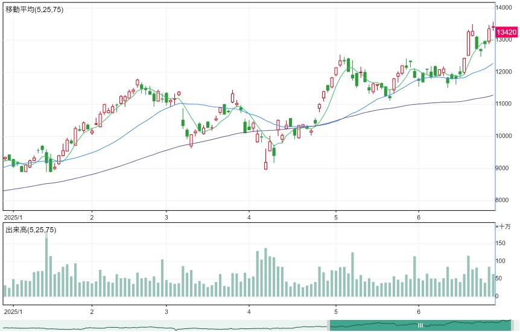Click the center grip of the range selector
The image size is (520, 332).
click(420, 325)
